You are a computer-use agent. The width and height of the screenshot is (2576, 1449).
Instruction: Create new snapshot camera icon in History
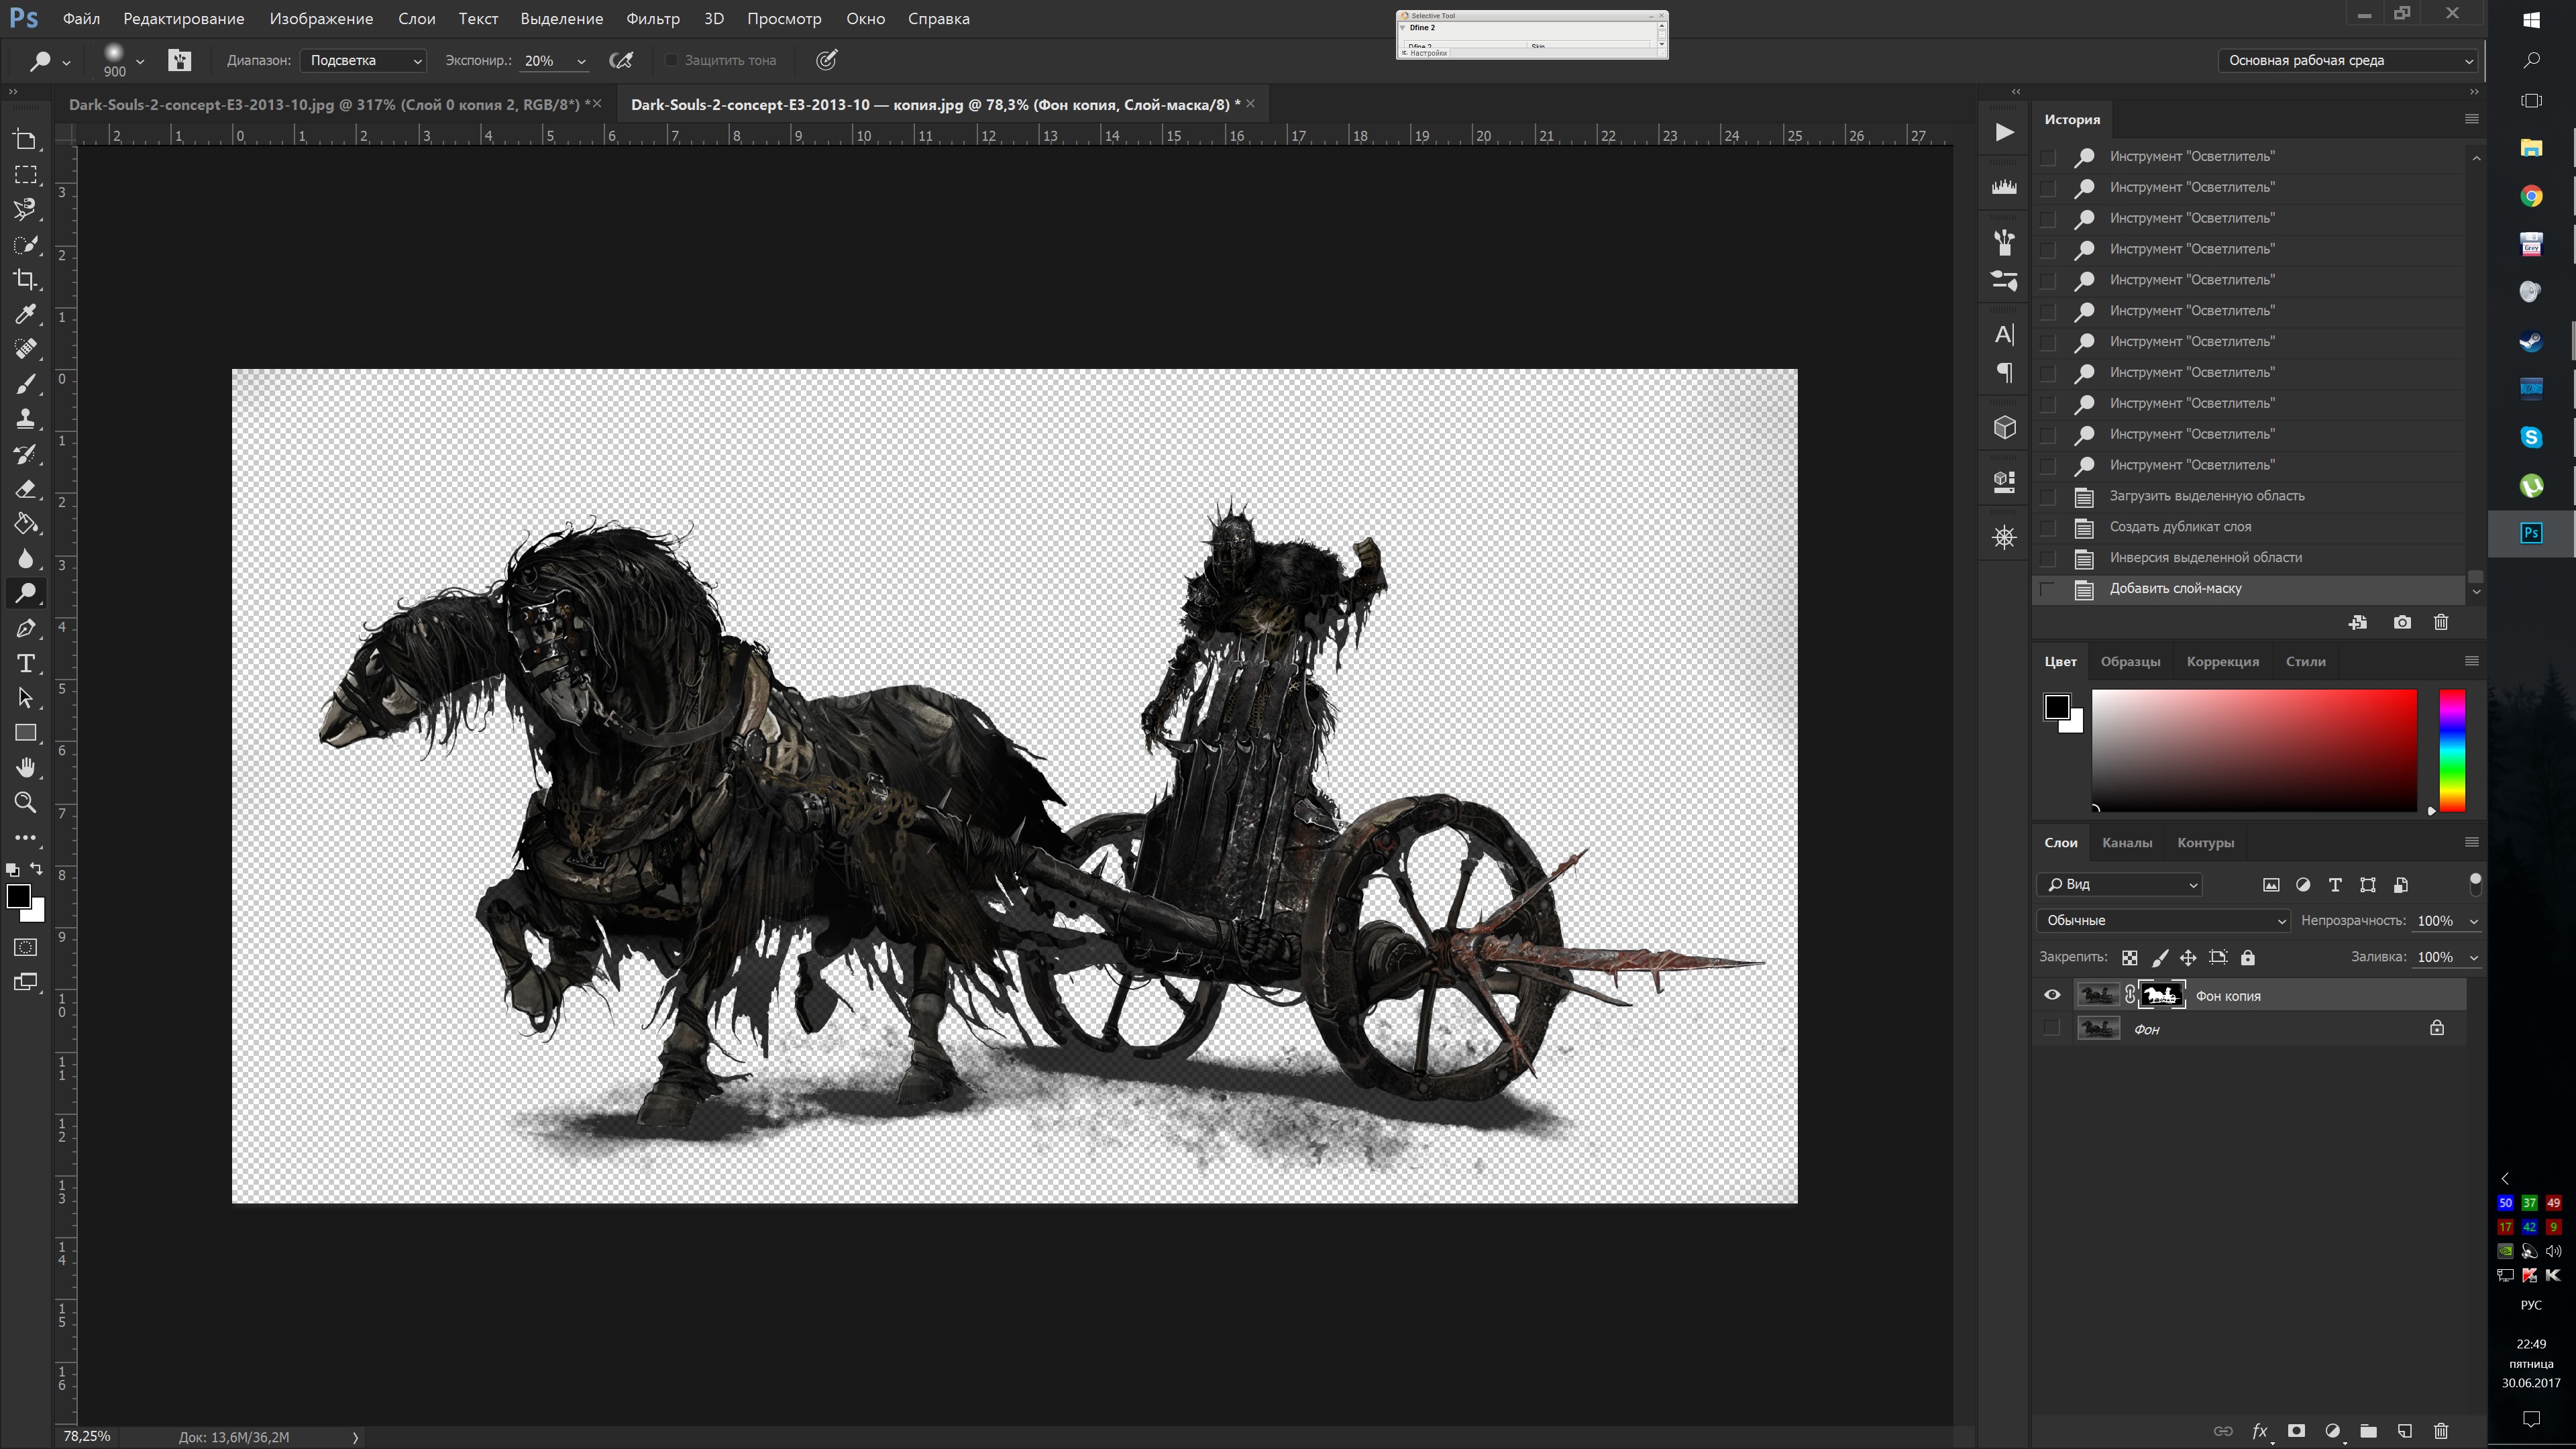tap(2402, 622)
